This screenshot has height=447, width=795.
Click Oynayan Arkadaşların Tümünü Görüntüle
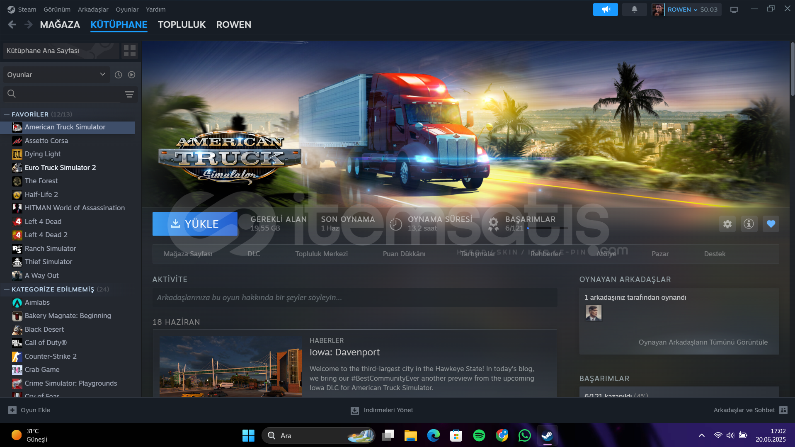703,342
